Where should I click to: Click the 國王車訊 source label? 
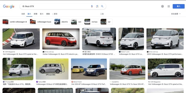click(x=87, y=52)
